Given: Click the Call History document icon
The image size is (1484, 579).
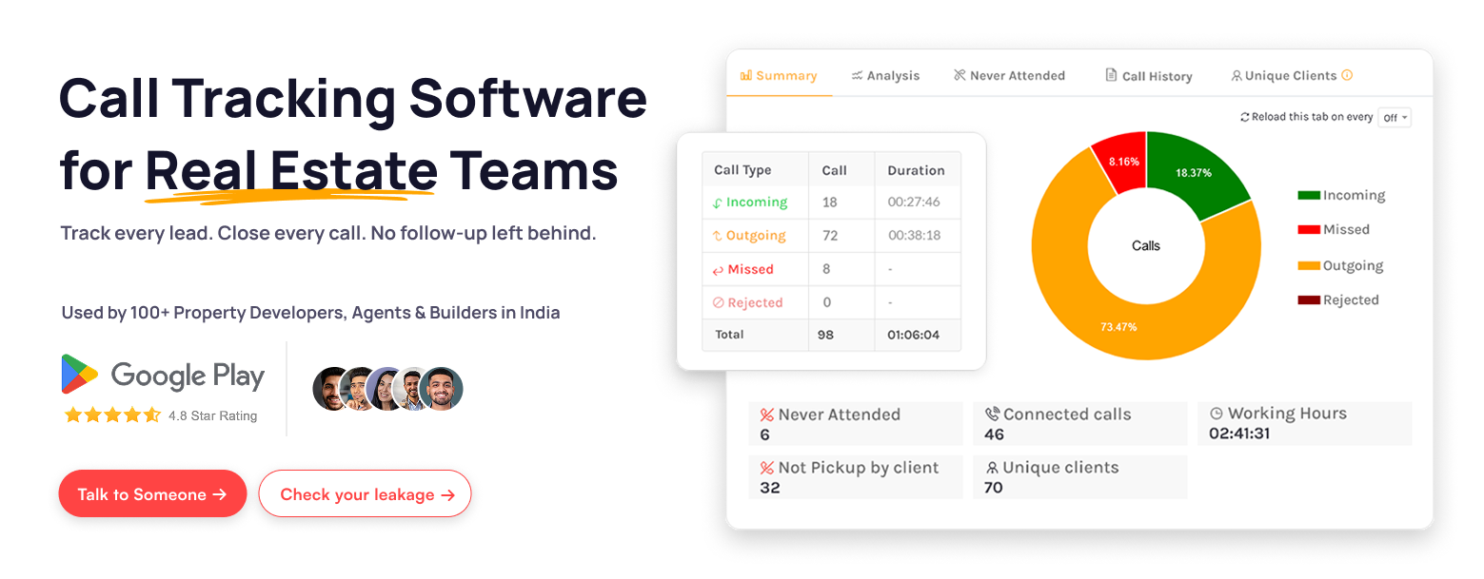Looking at the screenshot, I should tap(1111, 74).
